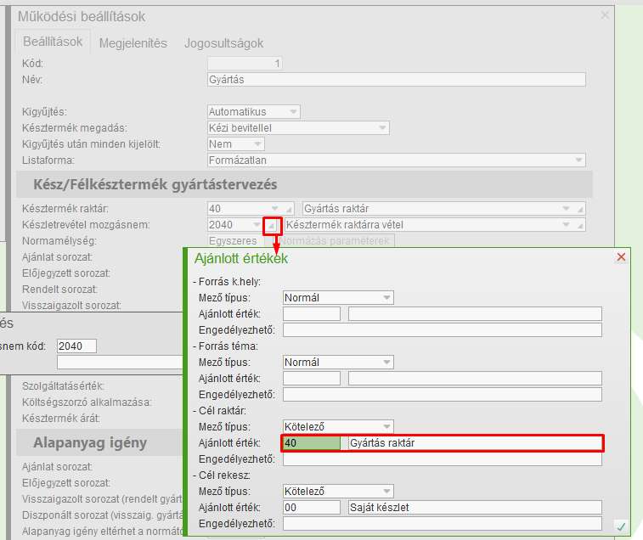Click Forrás k.hely Ajánlott érték code field
Viewport: 643px width, 540px height.
click(311, 313)
